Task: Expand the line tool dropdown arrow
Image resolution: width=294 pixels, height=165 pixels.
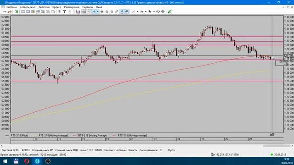Action: pos(137,12)
